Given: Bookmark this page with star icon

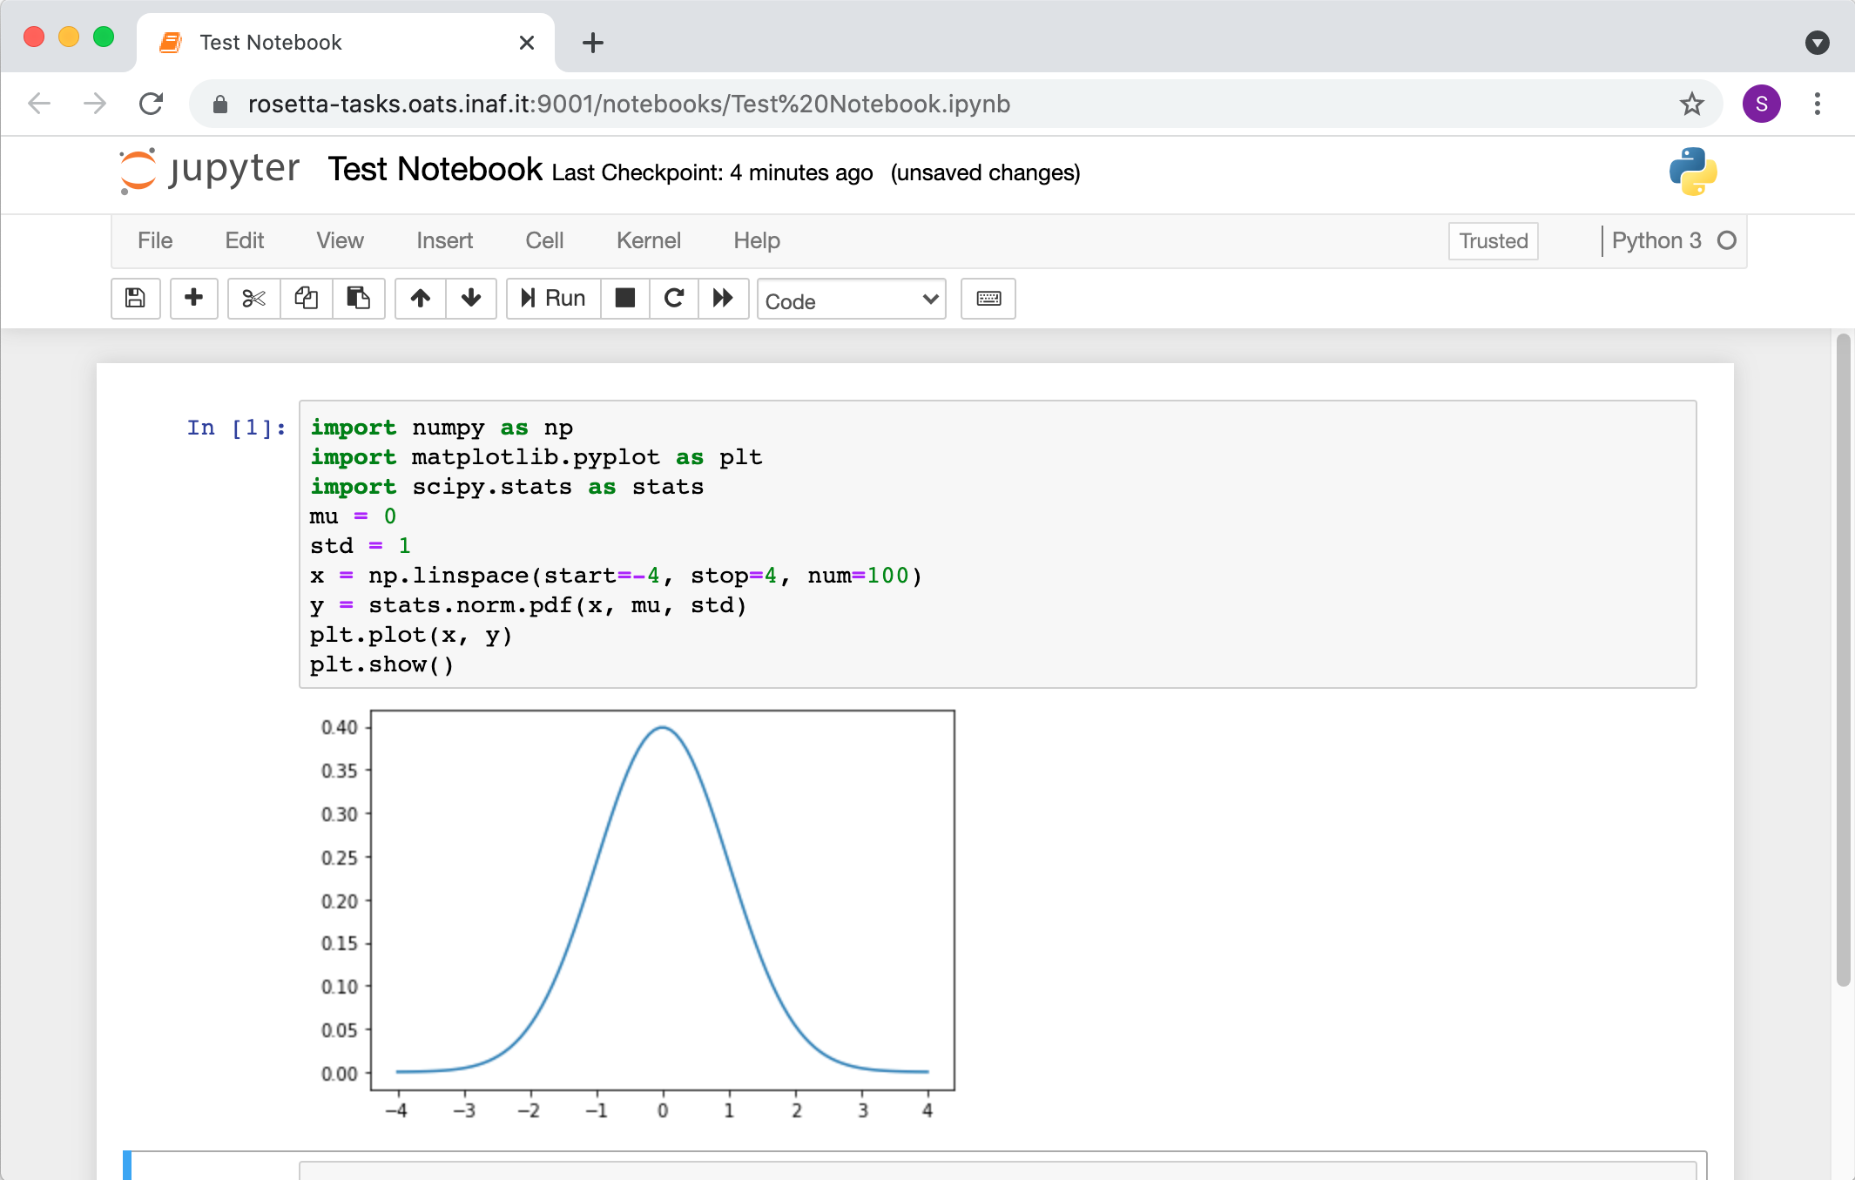Looking at the screenshot, I should point(1691,105).
